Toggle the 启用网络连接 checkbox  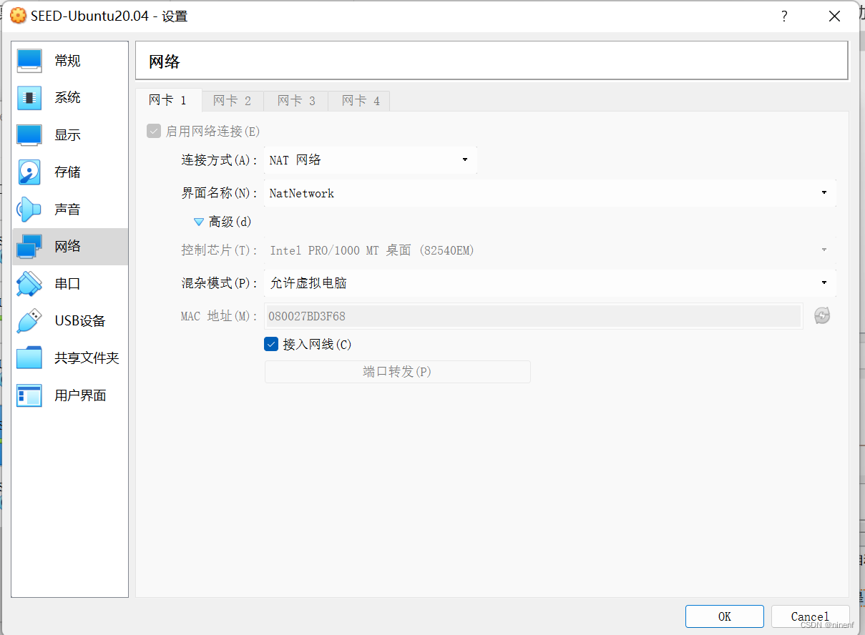coord(154,131)
